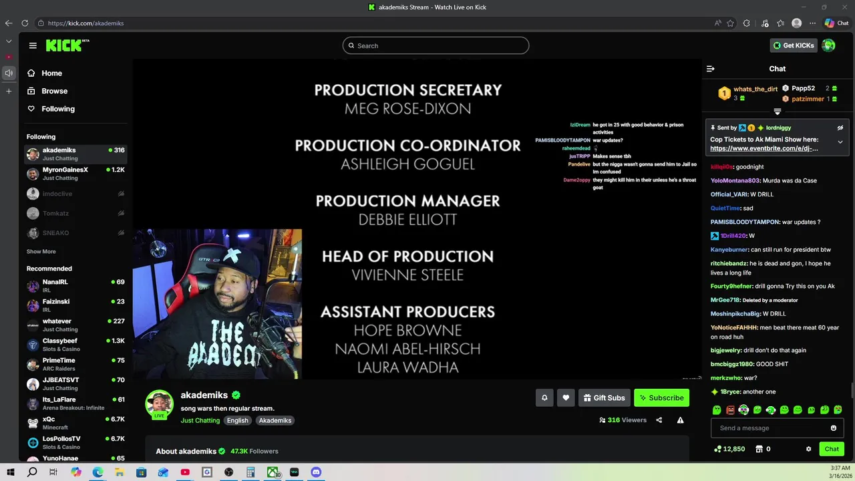Open the user profile avatar at top right
The height and width of the screenshot is (481, 855).
828,45
